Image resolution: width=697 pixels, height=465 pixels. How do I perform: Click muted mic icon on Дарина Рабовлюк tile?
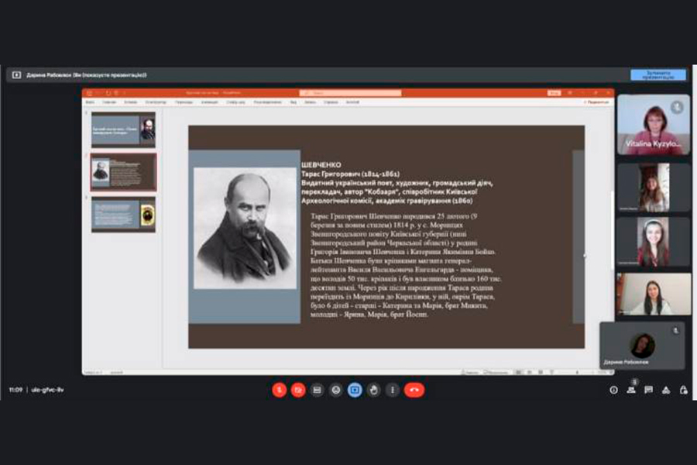(x=675, y=331)
